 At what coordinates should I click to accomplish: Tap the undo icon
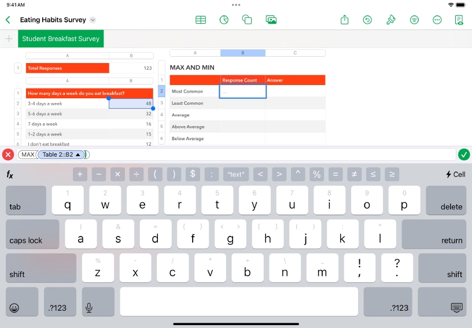click(367, 20)
